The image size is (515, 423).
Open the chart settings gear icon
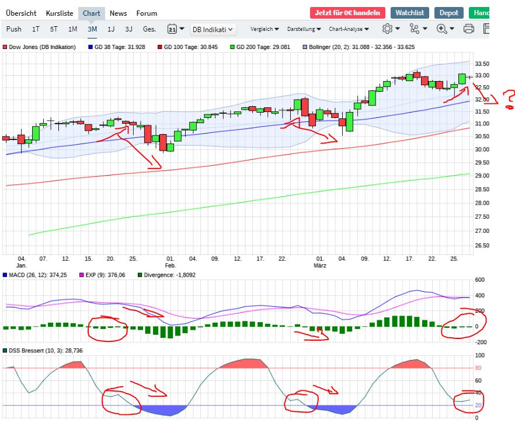(387, 29)
